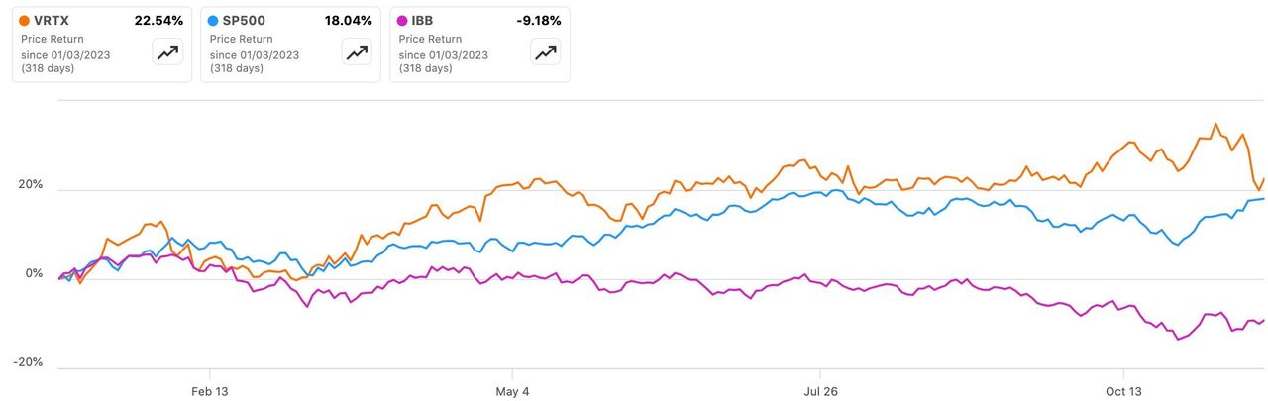Click the -9.18% return value

pyautogui.click(x=539, y=21)
